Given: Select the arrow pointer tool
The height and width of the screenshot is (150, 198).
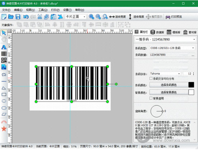Looking at the screenshot, I should (x=4, y=33).
